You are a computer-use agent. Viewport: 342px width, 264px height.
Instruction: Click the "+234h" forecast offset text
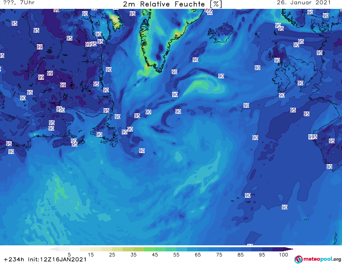click(x=14, y=259)
